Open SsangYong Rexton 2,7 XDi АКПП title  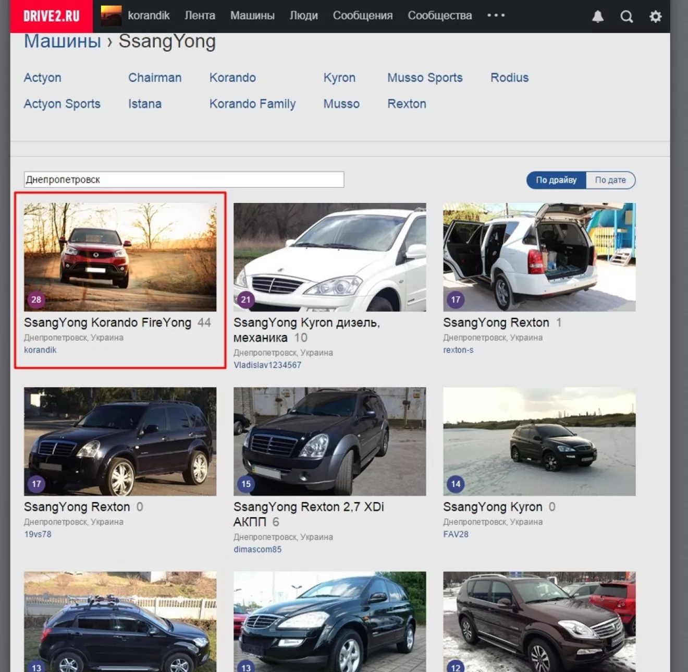point(309,514)
